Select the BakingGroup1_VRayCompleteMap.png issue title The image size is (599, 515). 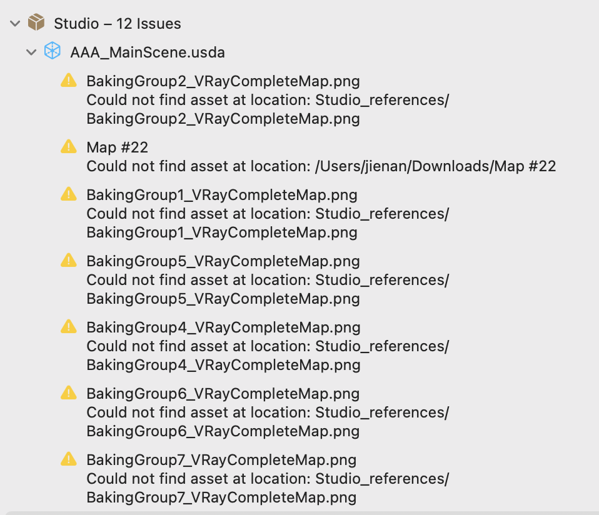click(x=222, y=195)
